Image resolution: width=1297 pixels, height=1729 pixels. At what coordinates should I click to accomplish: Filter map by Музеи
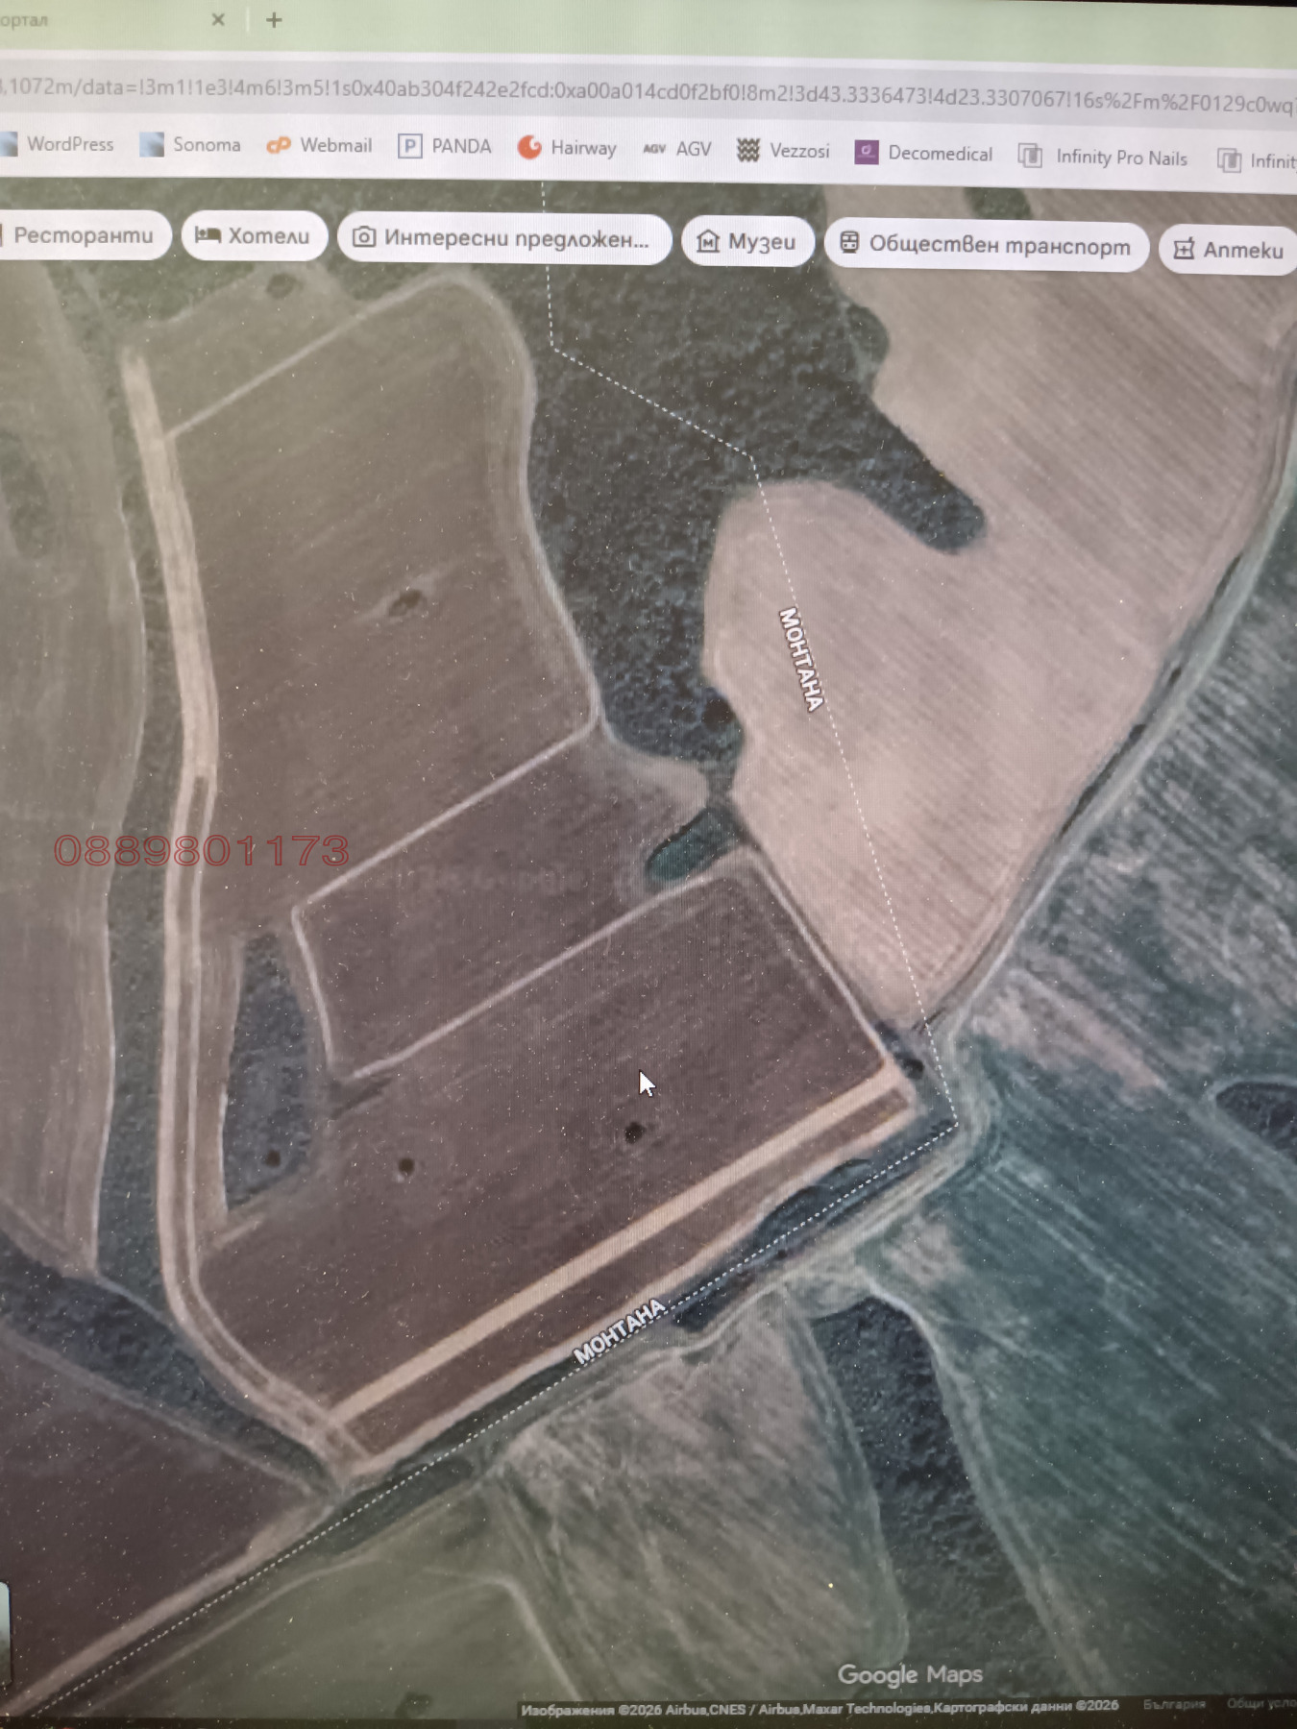tap(747, 242)
